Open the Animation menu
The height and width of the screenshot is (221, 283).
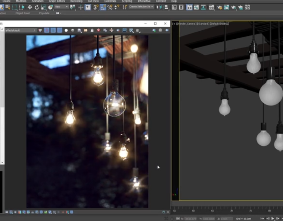38,1
